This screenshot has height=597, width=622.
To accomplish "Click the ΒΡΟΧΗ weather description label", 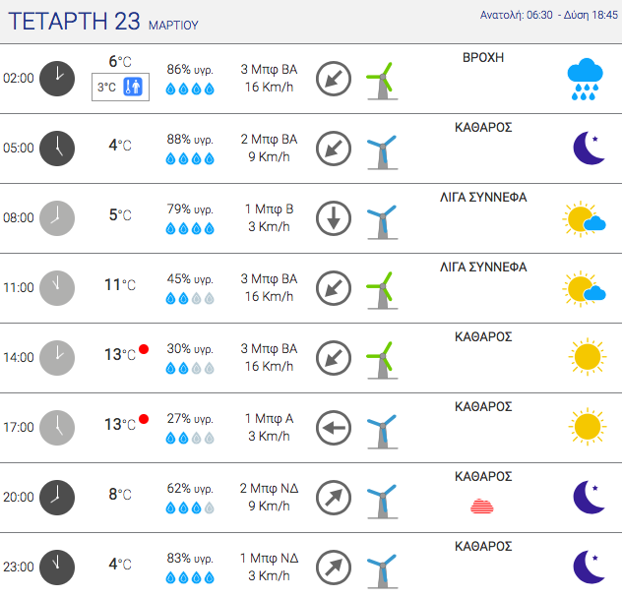I will (483, 57).
